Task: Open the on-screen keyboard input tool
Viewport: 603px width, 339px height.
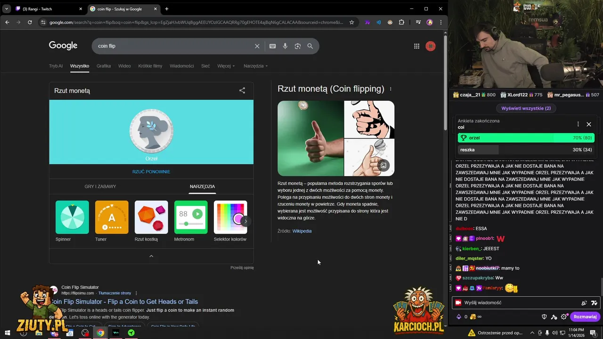Action: tap(272, 46)
